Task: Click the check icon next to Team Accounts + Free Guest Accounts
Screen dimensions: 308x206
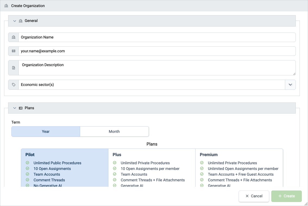Action: [202, 174]
